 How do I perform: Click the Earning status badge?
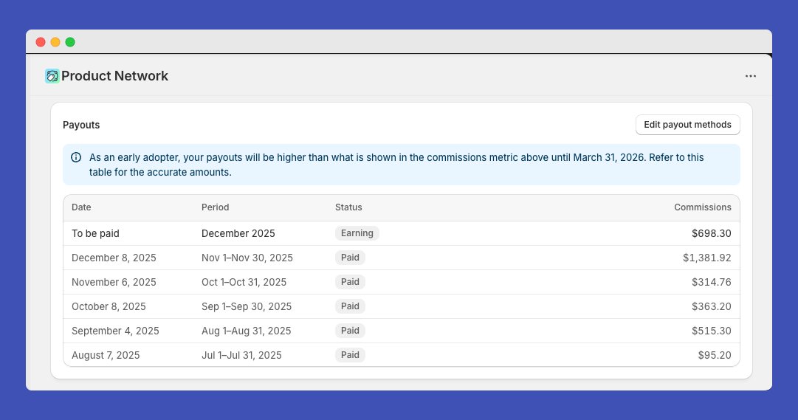click(x=357, y=233)
